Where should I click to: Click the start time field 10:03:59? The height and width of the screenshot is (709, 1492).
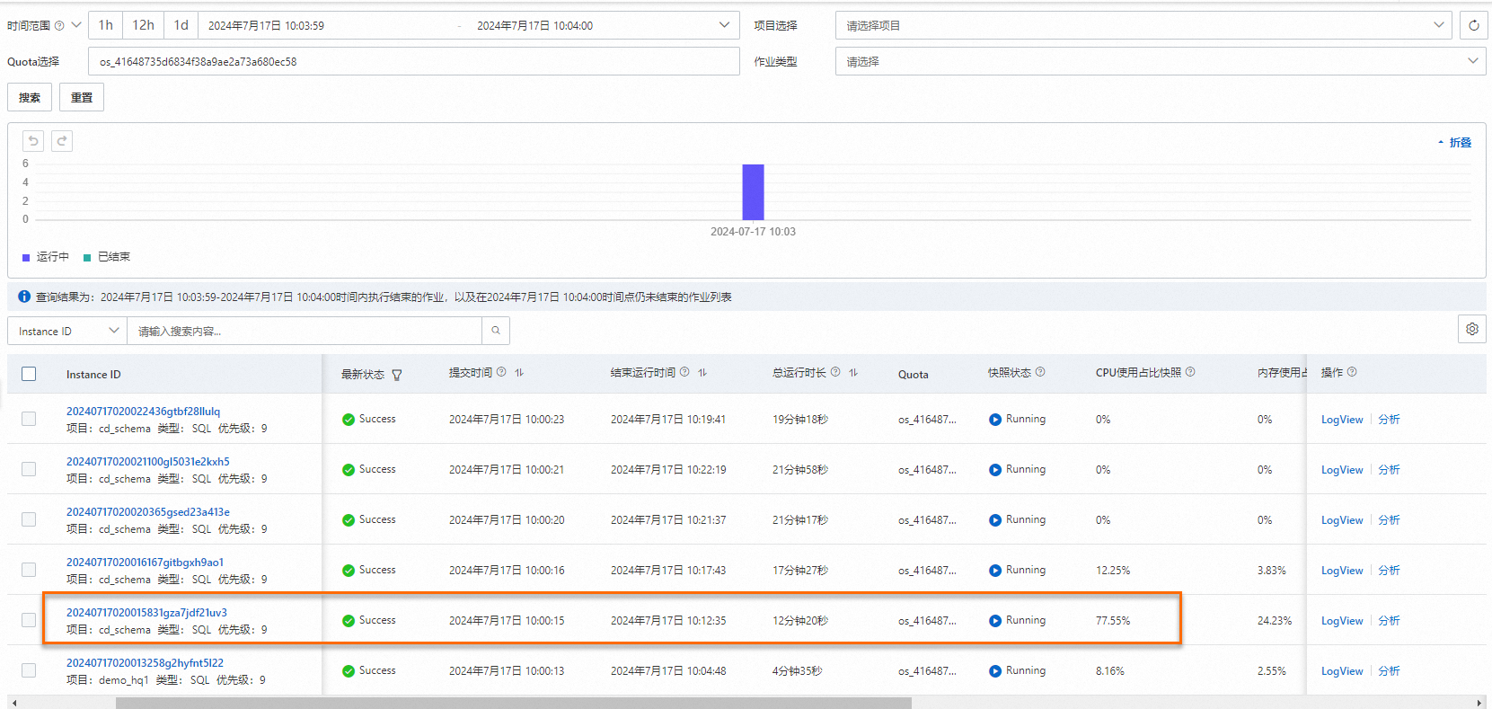tap(266, 25)
